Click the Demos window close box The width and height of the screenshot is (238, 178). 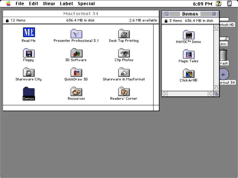pyautogui.click(x=167, y=14)
